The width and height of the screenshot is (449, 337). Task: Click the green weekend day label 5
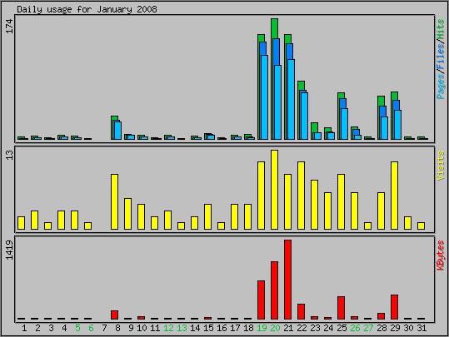(x=77, y=328)
